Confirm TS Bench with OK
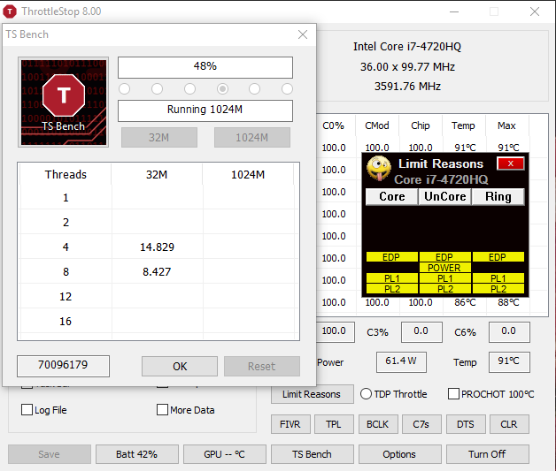 (180, 366)
